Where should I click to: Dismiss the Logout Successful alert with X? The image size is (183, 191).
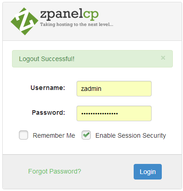point(163,58)
